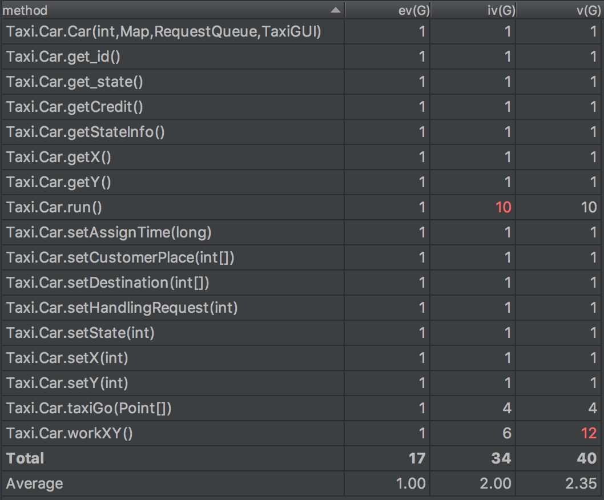Viewport: 604px width, 500px height.
Task: Select the Taxi.Car.taxiGo(Point[]) row
Action: (89, 408)
